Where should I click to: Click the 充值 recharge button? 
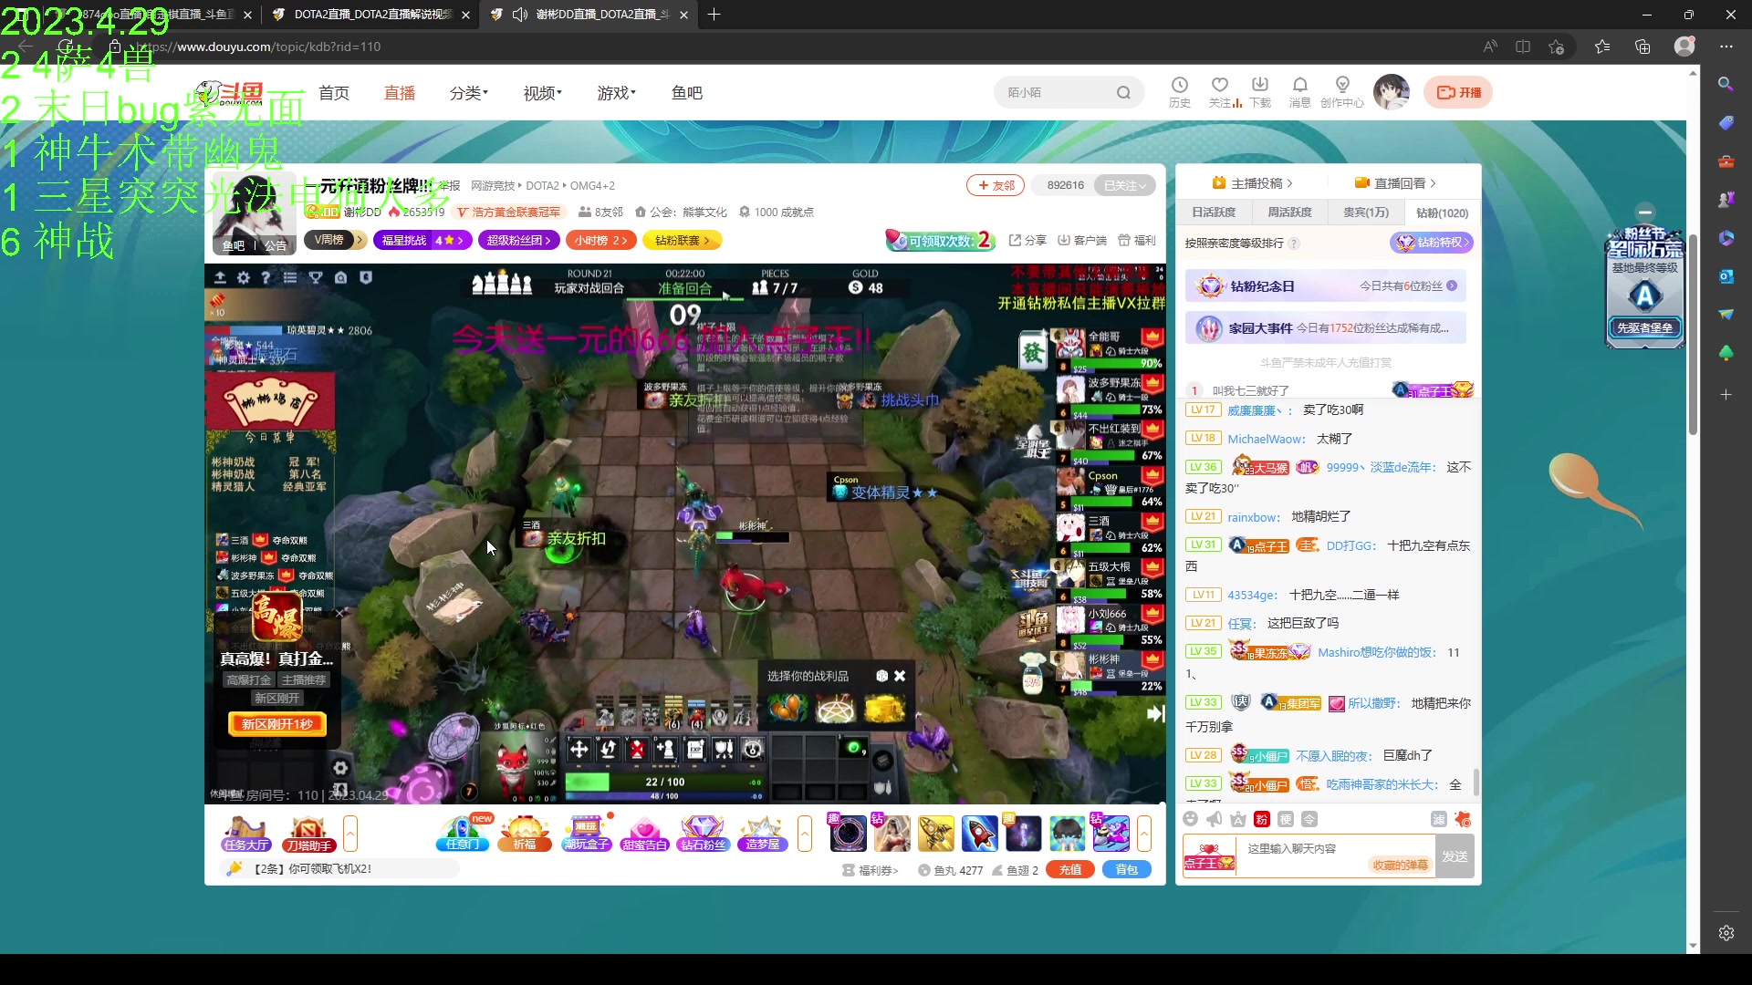[1069, 870]
